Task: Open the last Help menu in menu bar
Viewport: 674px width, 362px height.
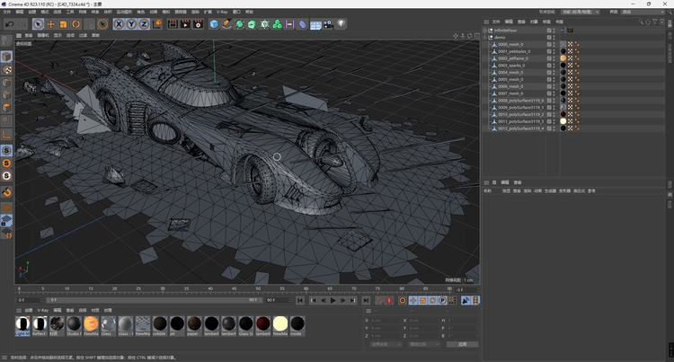Action: pyautogui.click(x=249, y=12)
